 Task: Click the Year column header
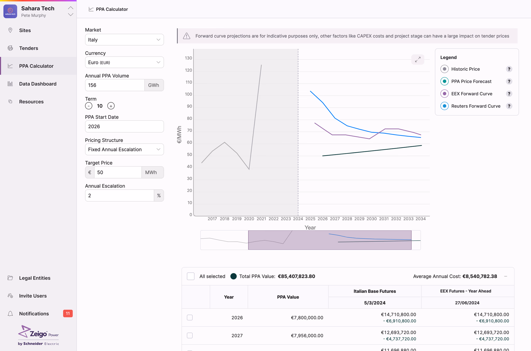(x=229, y=297)
